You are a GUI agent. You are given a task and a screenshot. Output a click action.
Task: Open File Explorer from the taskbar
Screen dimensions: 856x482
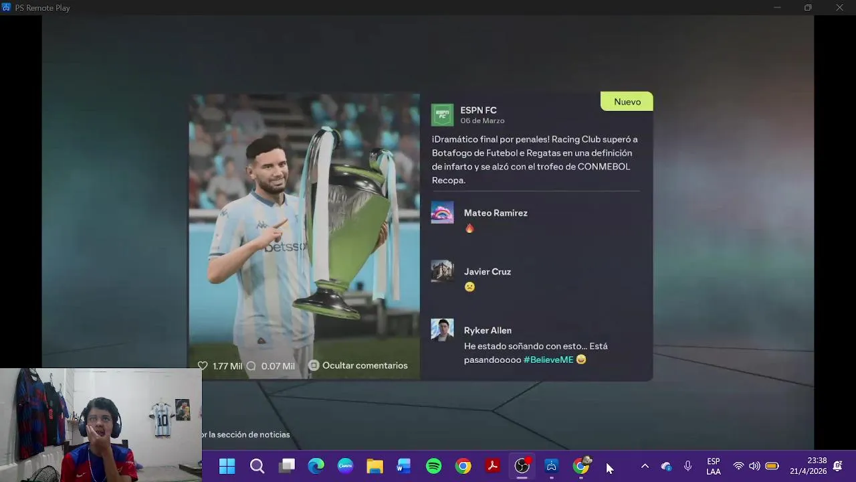[374, 466]
